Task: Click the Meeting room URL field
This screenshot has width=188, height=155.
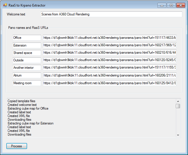Action: [110, 83]
